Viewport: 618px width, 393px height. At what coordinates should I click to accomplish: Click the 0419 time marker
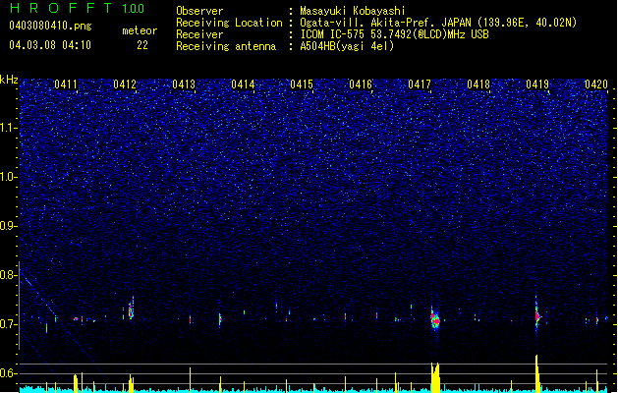click(x=537, y=84)
